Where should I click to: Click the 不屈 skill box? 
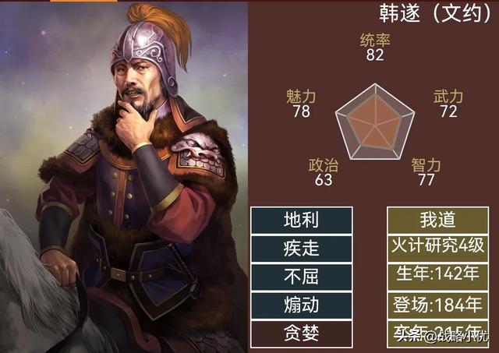tap(302, 277)
